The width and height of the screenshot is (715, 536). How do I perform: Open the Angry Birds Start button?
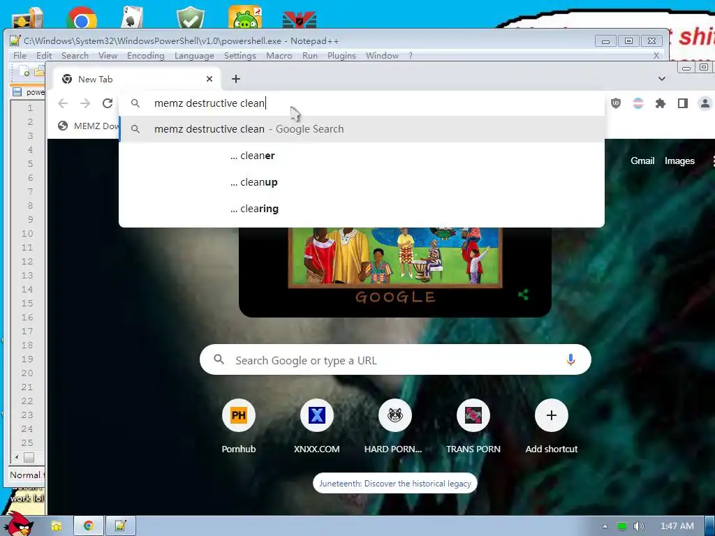pyautogui.click(x=17, y=524)
